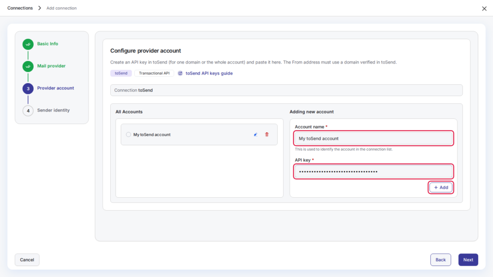Focus the API key input field
This screenshot has height=277, width=493.
coord(374,172)
